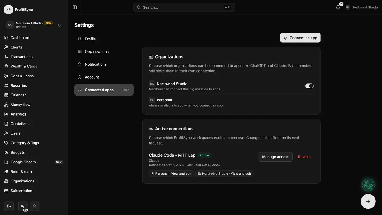The height and width of the screenshot is (215, 382).
Task: Click the Connect an app button
Action: click(x=300, y=38)
